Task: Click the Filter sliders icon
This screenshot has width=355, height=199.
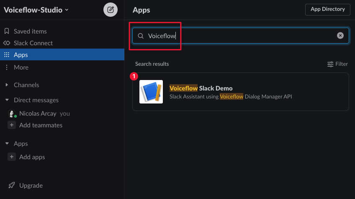Action: [330, 64]
